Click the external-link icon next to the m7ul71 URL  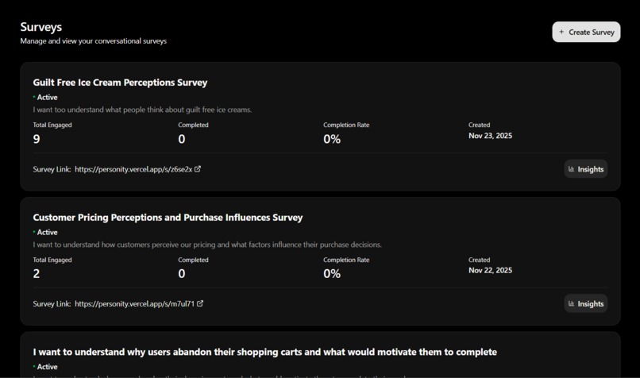[x=200, y=303]
